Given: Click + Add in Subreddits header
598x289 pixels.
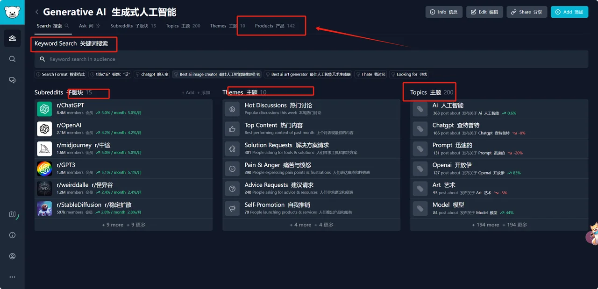Looking at the screenshot, I should click(x=196, y=92).
